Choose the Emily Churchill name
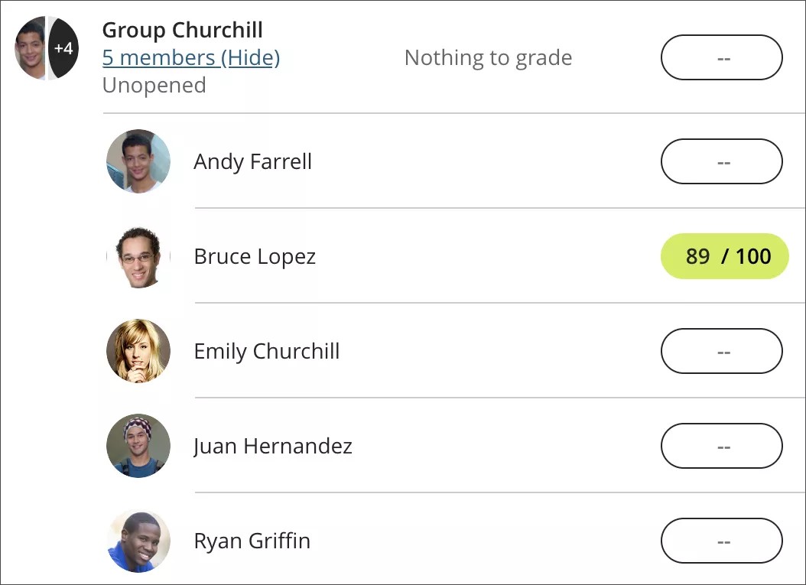Image resolution: width=806 pixels, height=585 pixels. tap(266, 351)
